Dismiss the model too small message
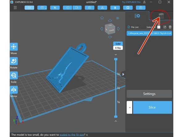Screen dimensions: 183x137 coord(87,135)
